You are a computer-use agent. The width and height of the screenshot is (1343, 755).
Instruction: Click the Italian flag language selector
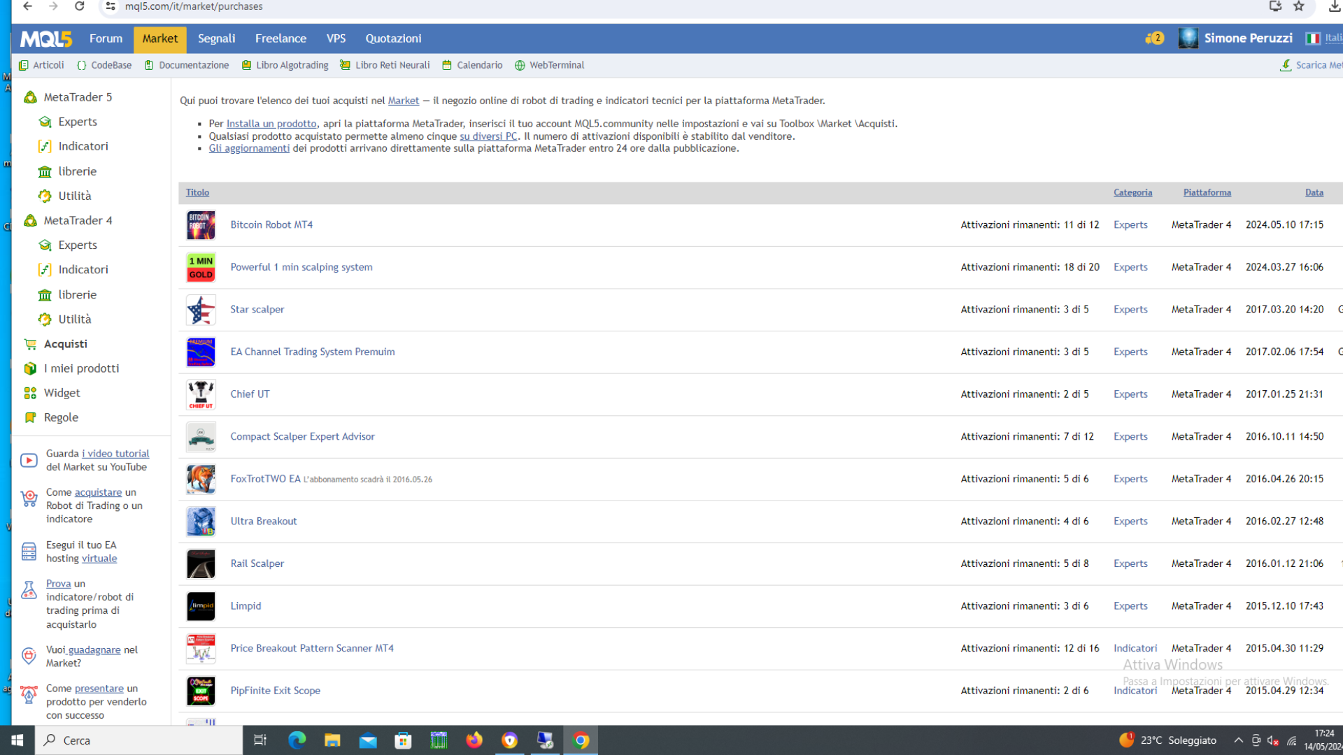[1313, 38]
